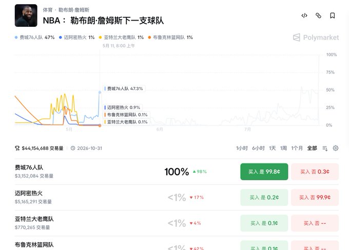Click the $770,265 交易量 value
The image size is (349, 250).
tap(32, 227)
